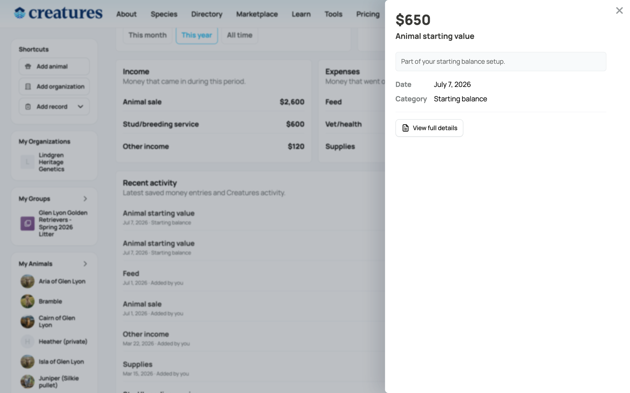
Task: Click Other income $120 row
Action: (x=214, y=146)
